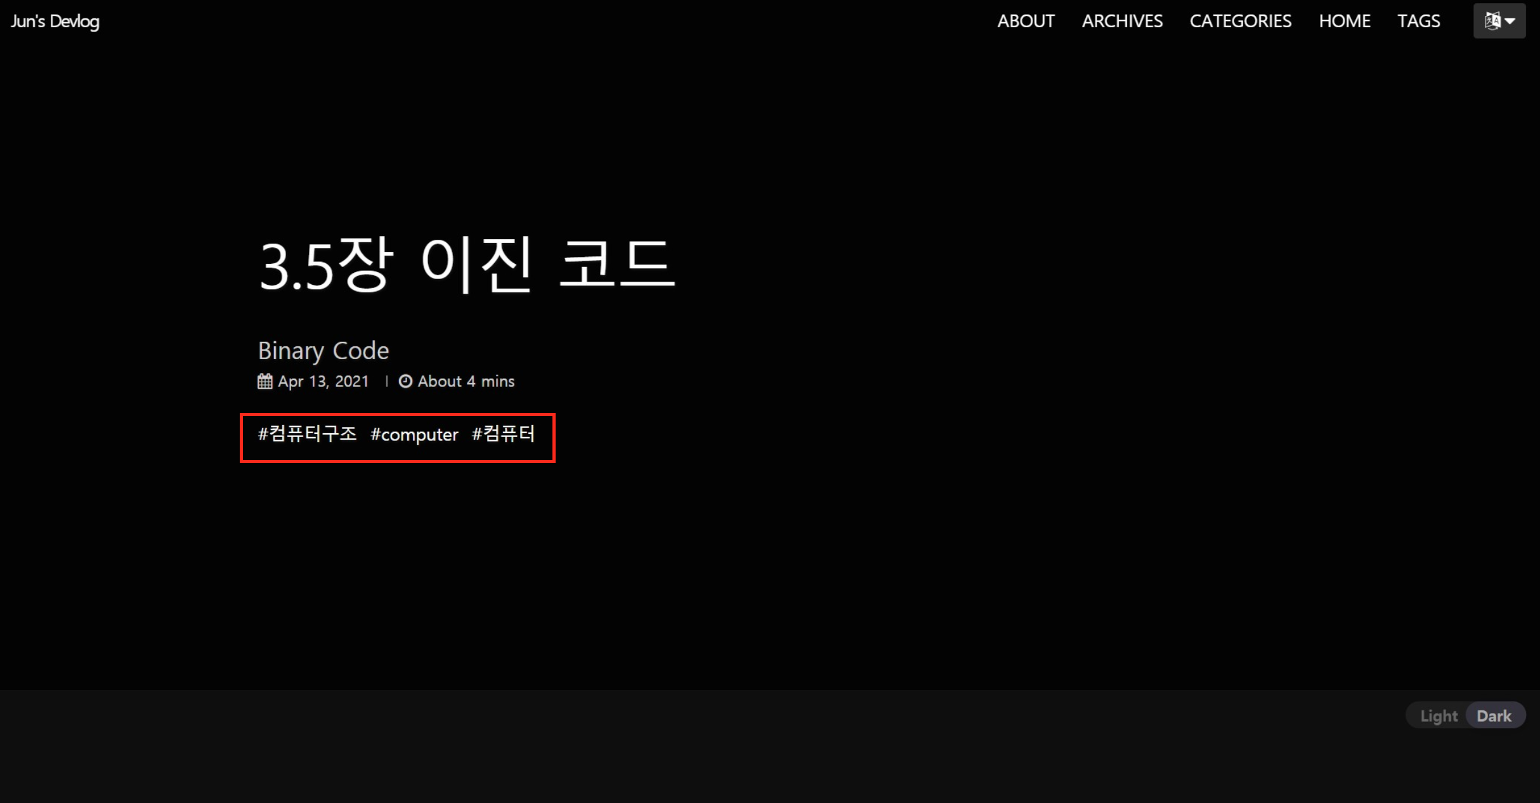This screenshot has width=1540, height=803.
Task: Open the #컴퓨터구조 tag link
Action: [307, 434]
